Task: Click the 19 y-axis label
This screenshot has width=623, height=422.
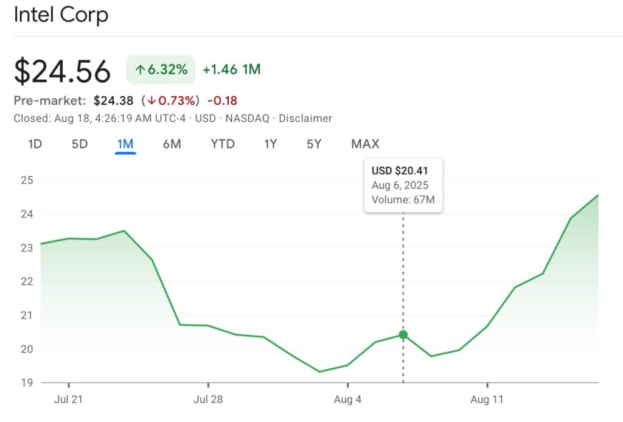Action: click(x=27, y=382)
